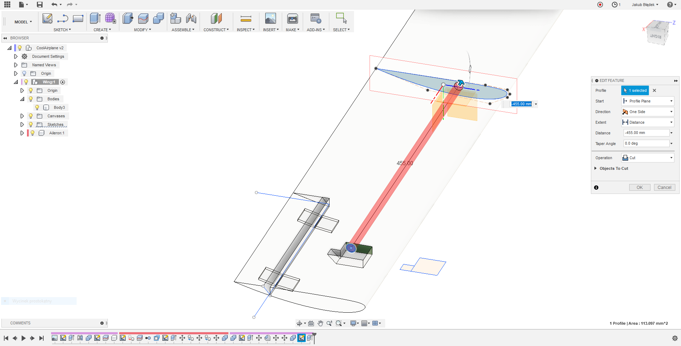Viewport: 681px width, 346px height.
Task: Toggle visibility bulb of Canvases folder
Action: click(31, 116)
